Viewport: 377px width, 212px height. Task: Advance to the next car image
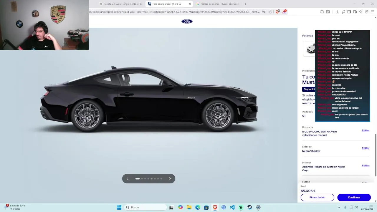(170, 179)
